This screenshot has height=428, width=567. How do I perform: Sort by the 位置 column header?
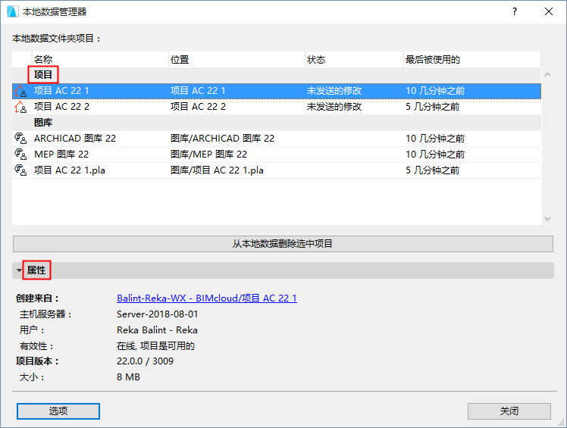click(237, 59)
